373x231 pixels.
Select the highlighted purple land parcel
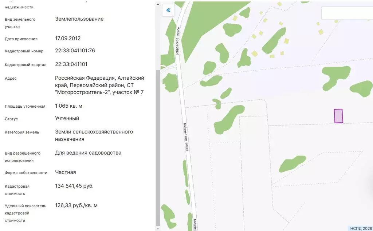[338, 116]
